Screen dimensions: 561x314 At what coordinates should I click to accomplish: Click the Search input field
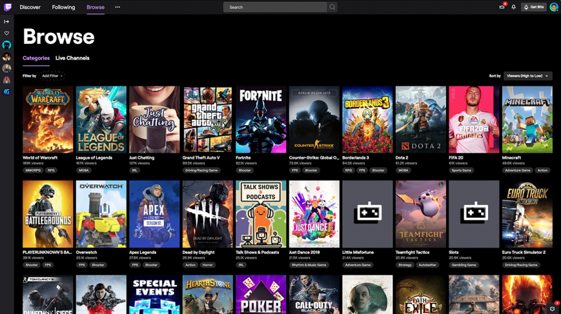pyautogui.click(x=275, y=7)
